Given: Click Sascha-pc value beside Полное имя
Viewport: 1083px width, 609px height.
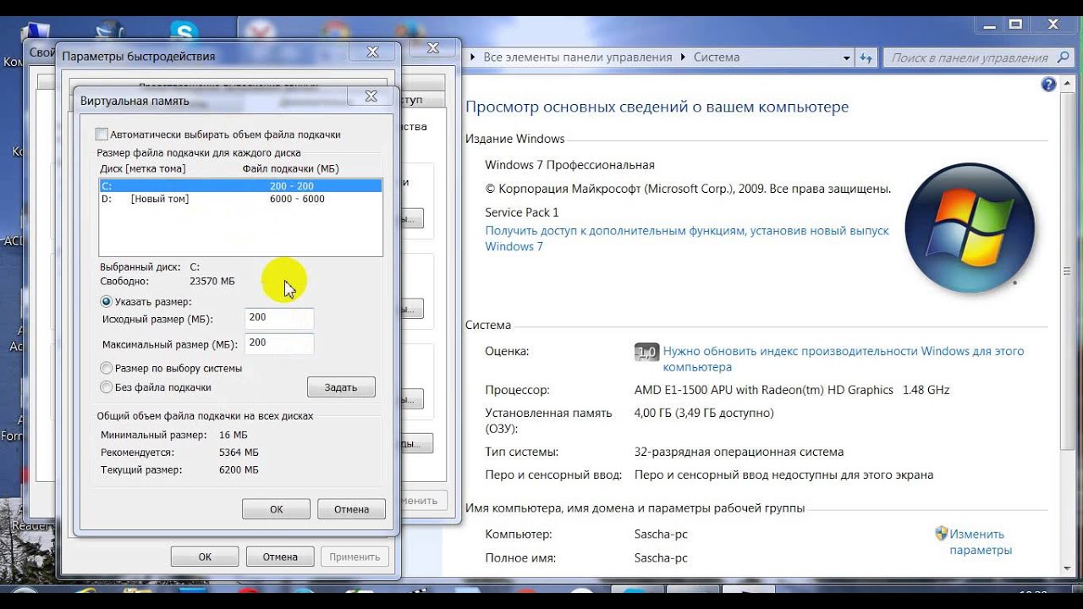Looking at the screenshot, I should tap(661, 558).
